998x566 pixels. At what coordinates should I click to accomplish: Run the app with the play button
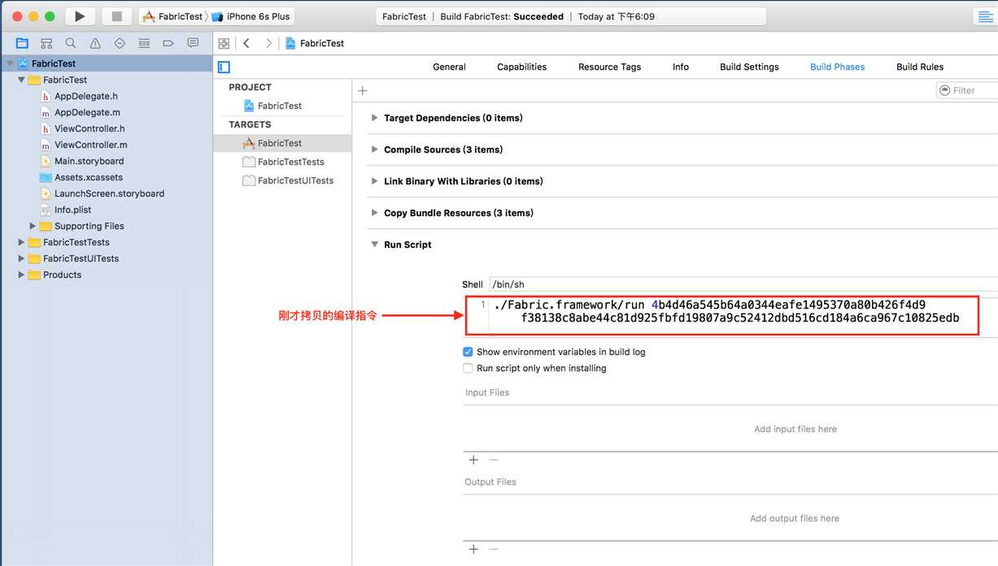(79, 16)
